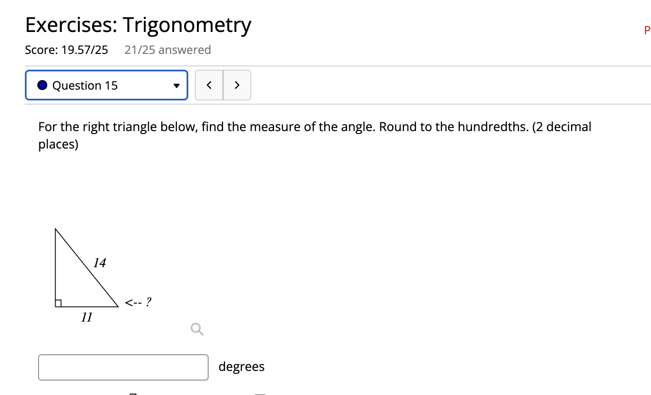Image resolution: width=651 pixels, height=395 pixels.
Task: Click the left chevron to go to previous question
Action: [209, 85]
